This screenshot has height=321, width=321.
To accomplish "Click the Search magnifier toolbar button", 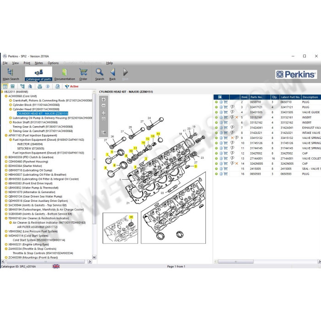I will [x=100, y=74].
